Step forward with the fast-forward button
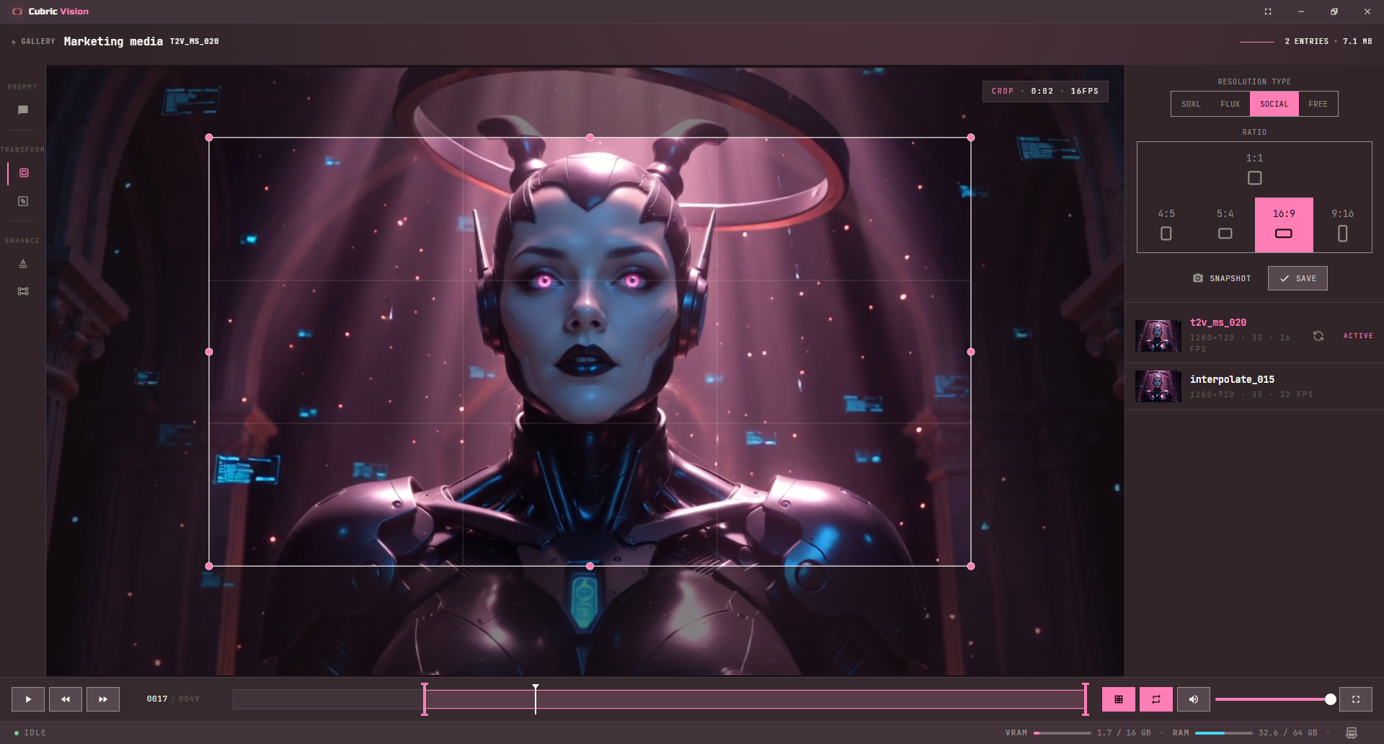 pyautogui.click(x=103, y=699)
